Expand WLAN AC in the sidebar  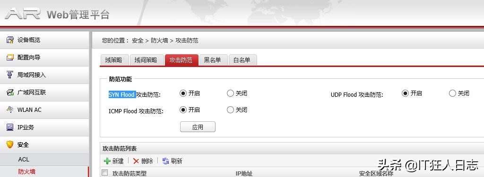click(x=44, y=110)
